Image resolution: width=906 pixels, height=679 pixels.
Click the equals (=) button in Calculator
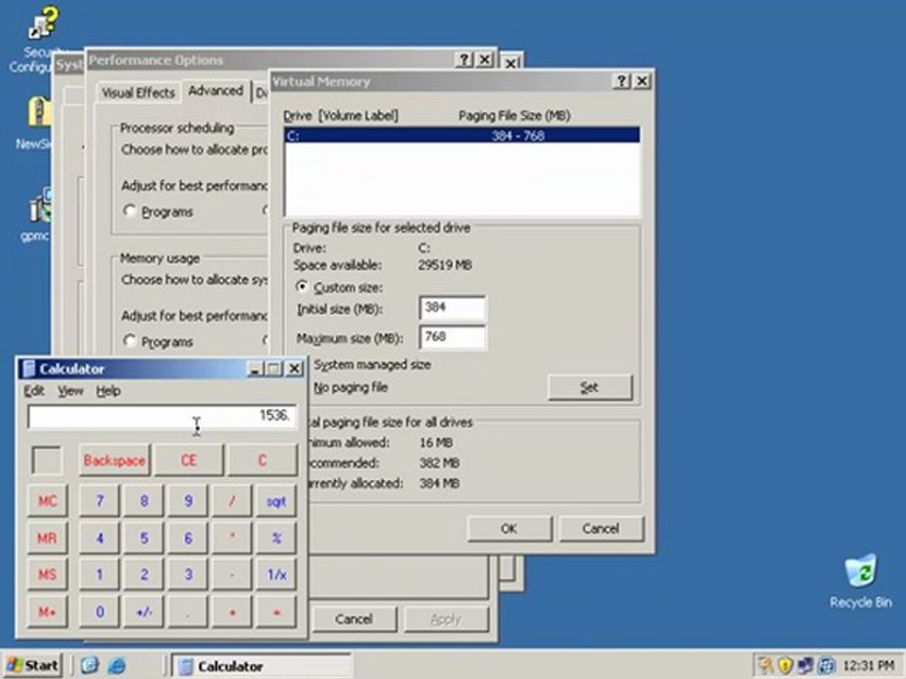click(277, 611)
